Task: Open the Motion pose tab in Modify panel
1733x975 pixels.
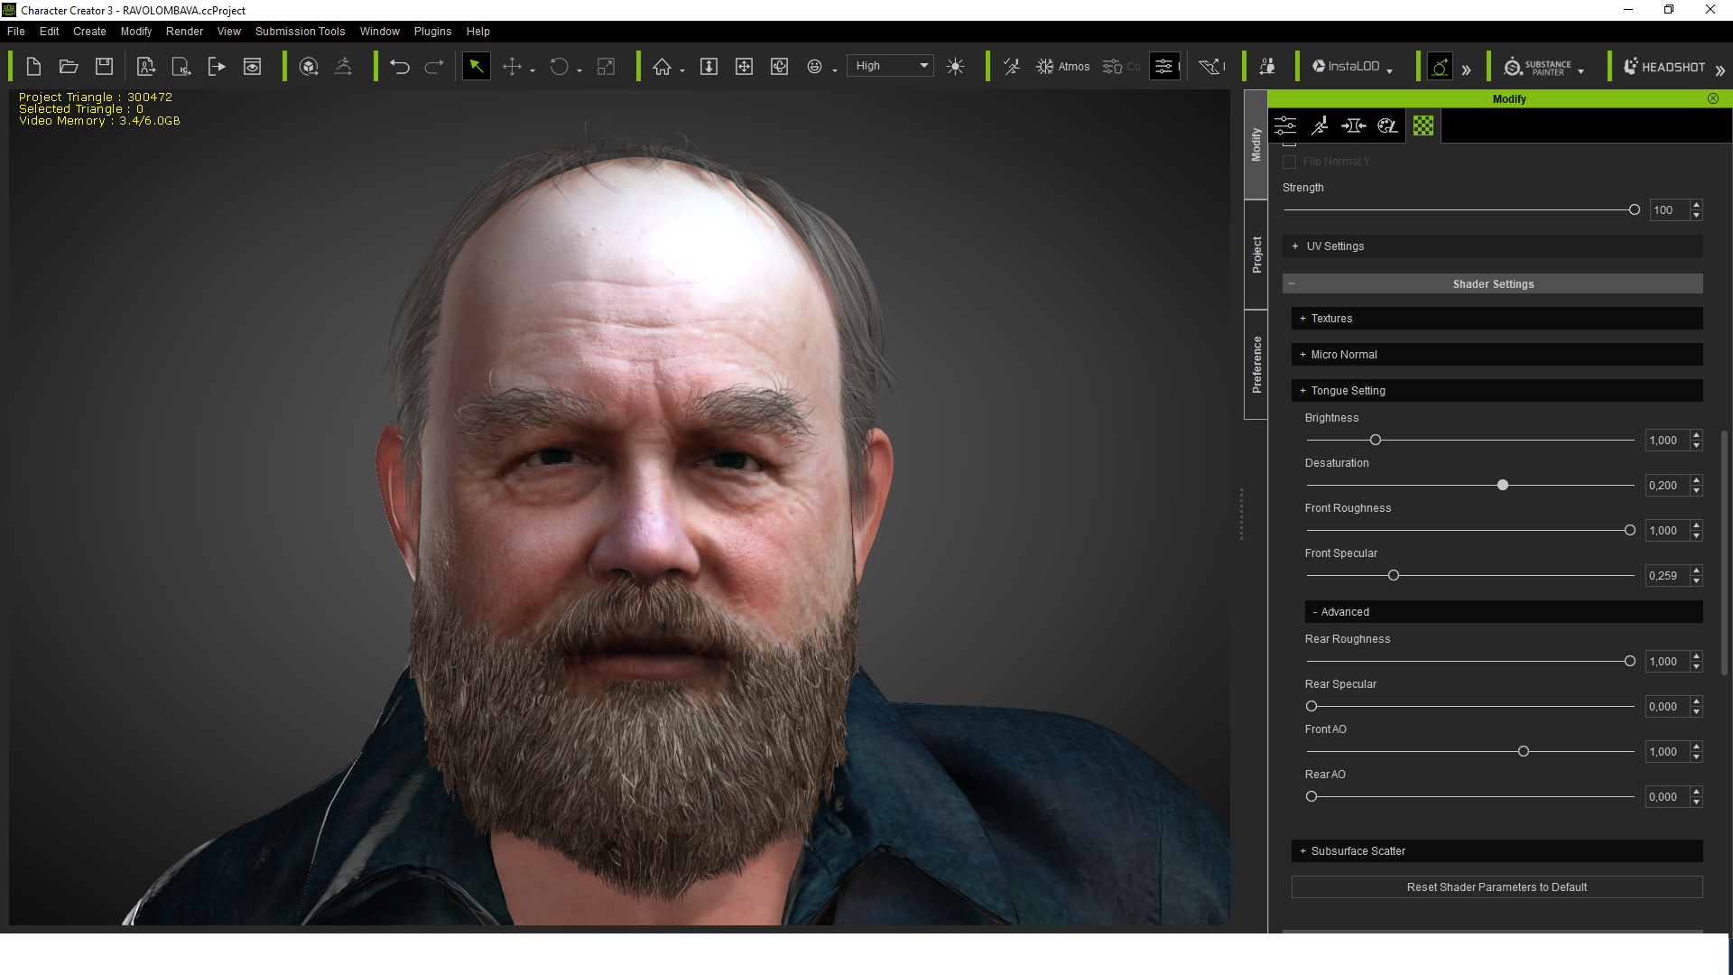Action: pos(1320,125)
